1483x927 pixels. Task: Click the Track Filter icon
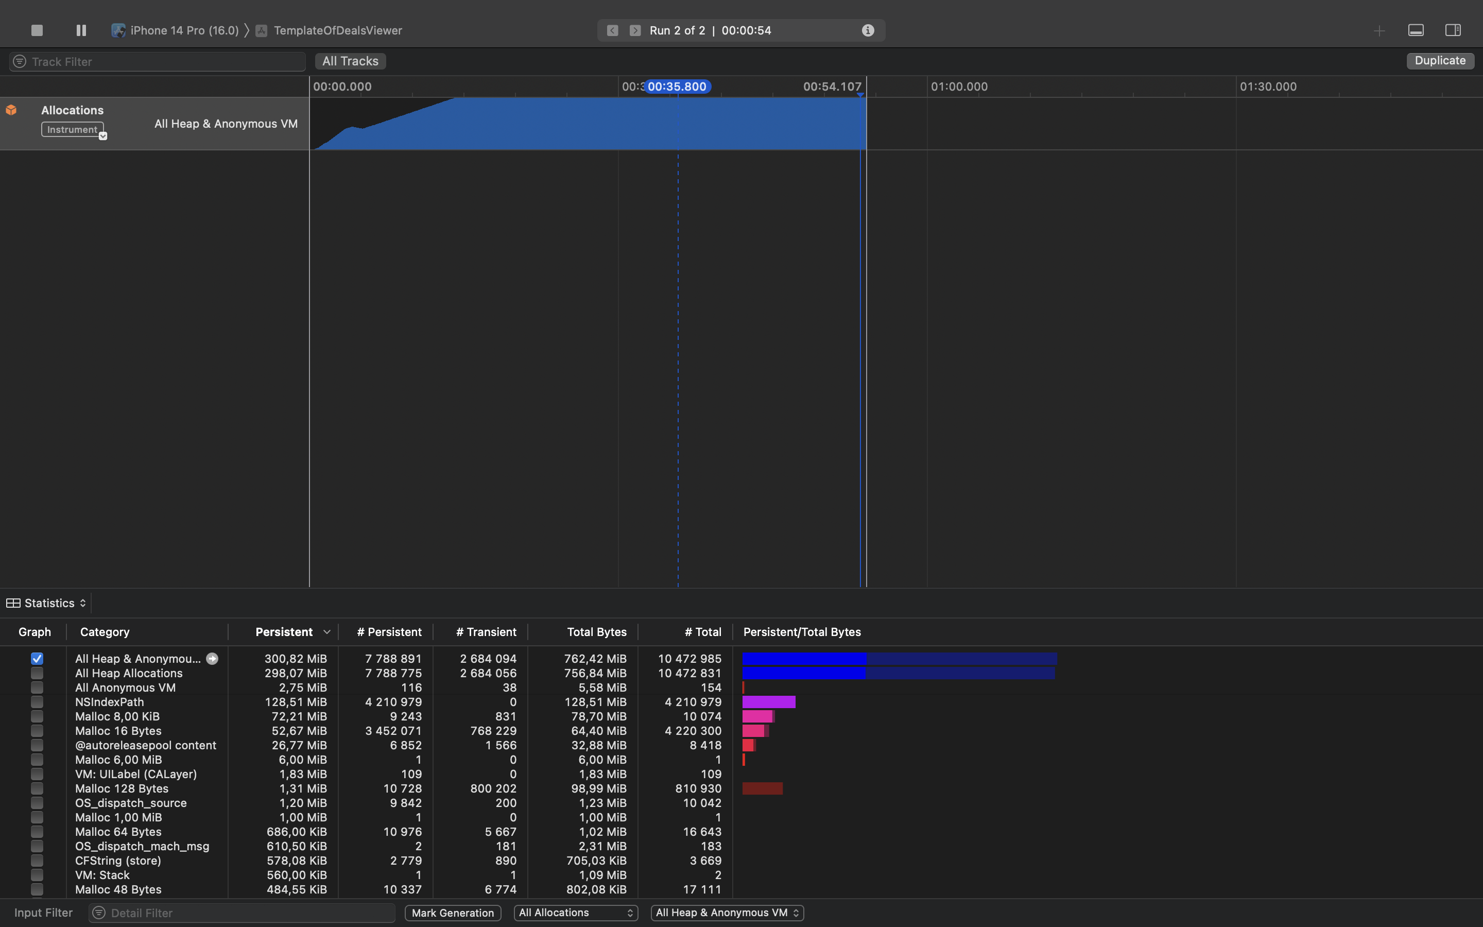coord(20,61)
